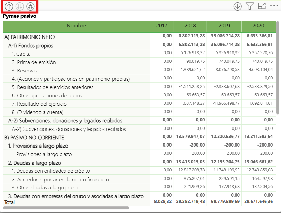Toggle drill down mode arrow
Viewport: 281px width, 213px height.
click(x=237, y=6)
